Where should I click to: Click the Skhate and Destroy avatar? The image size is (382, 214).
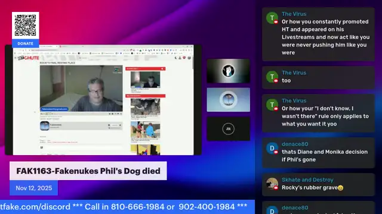272,184
